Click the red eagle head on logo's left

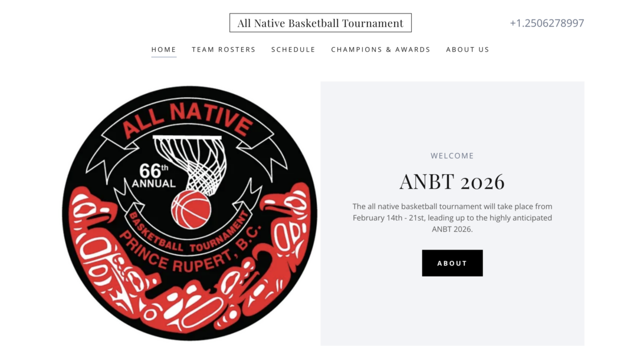93,207
